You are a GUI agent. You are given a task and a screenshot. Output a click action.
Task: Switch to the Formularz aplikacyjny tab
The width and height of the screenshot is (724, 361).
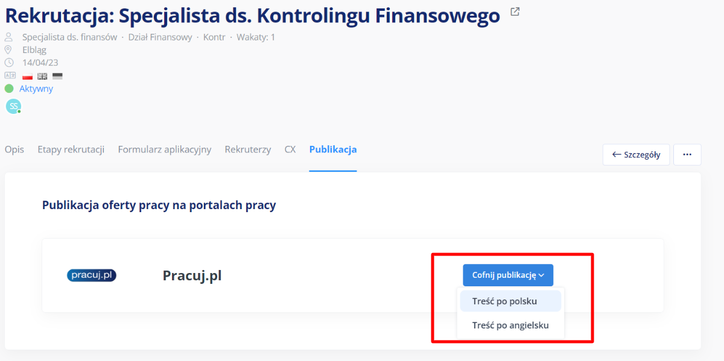(164, 149)
